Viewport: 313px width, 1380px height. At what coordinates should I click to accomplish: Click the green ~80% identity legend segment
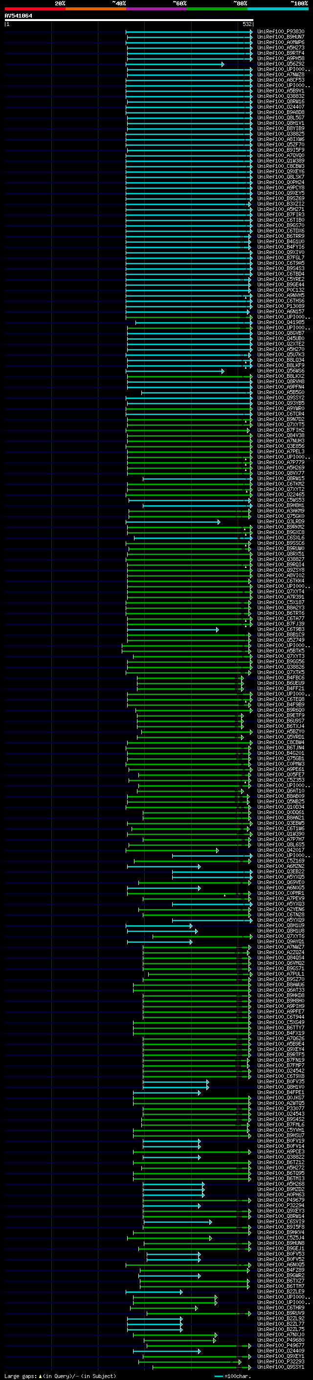tap(217, 9)
